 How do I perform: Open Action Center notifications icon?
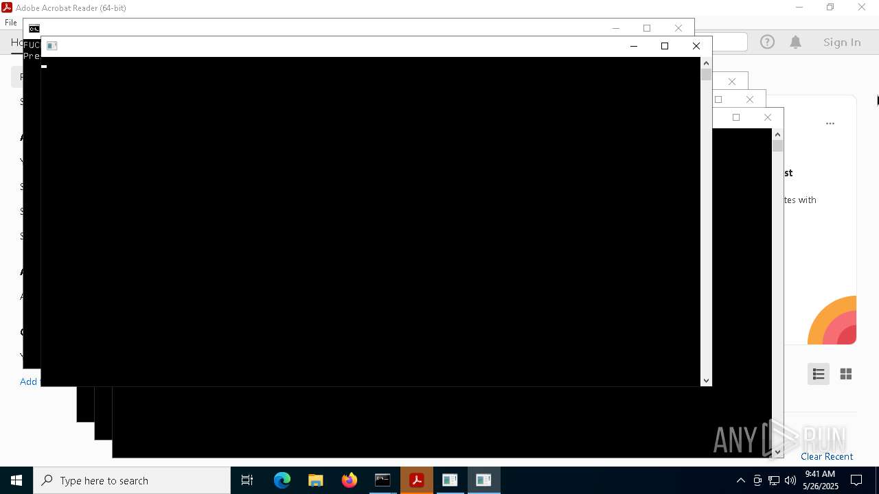(857, 480)
